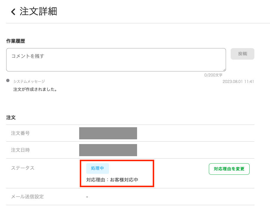Viewport: 270px width, 209px height.
Task: Click the 対応理由を変更 button
Action: click(x=229, y=169)
